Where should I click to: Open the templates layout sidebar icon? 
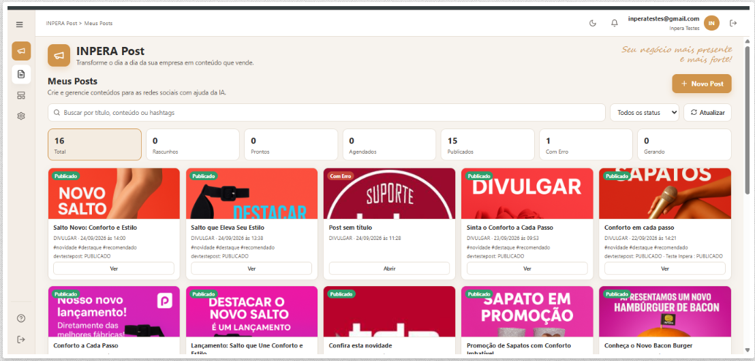[21, 95]
